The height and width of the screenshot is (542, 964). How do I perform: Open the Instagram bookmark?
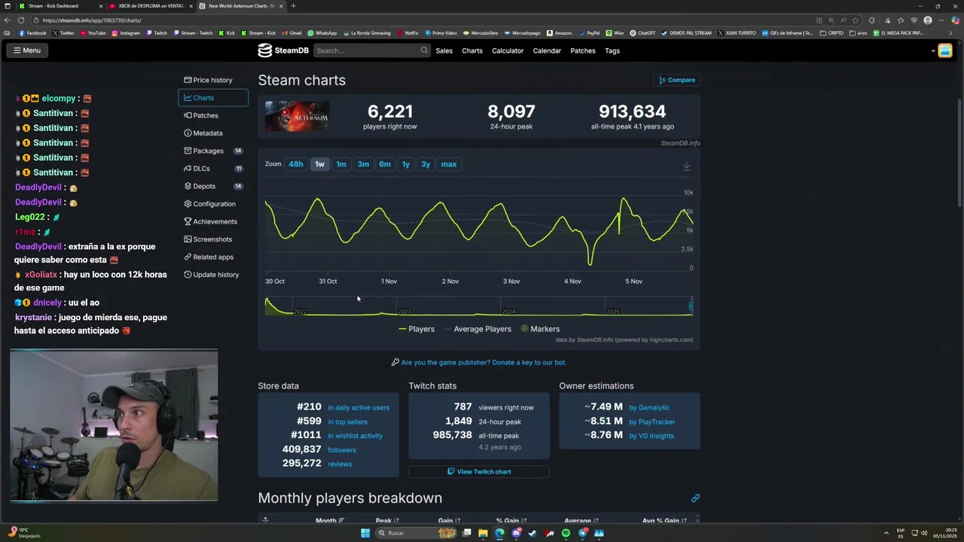(125, 33)
